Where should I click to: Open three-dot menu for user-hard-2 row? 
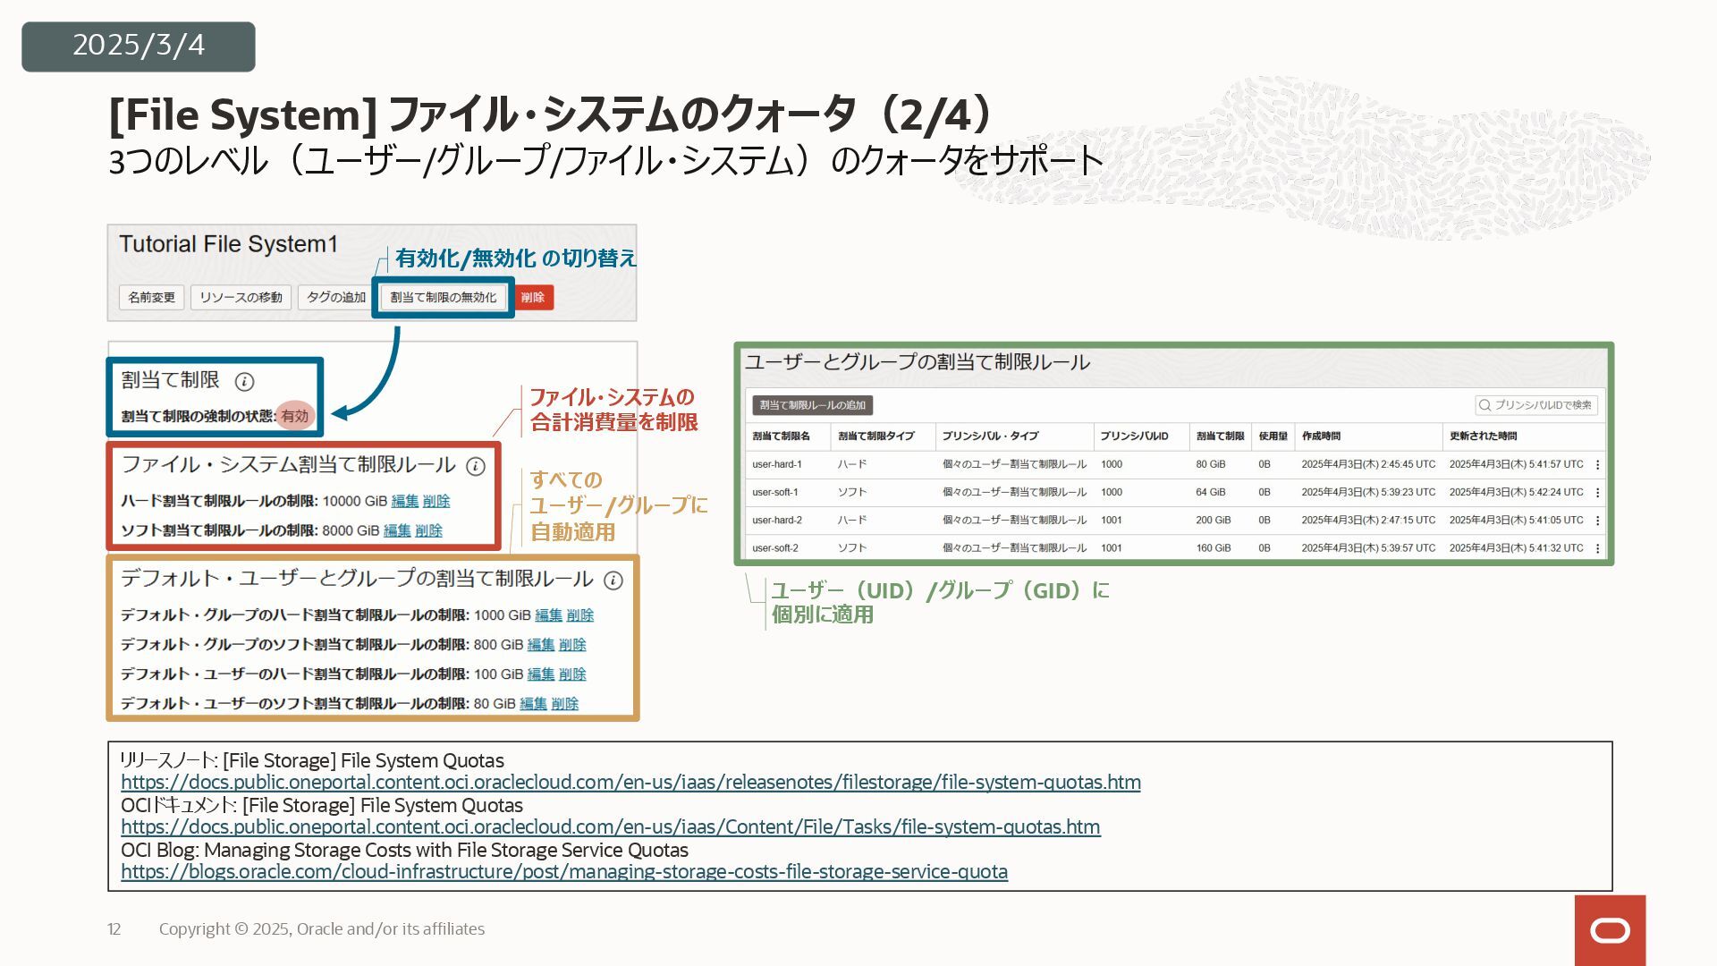click(x=1597, y=521)
